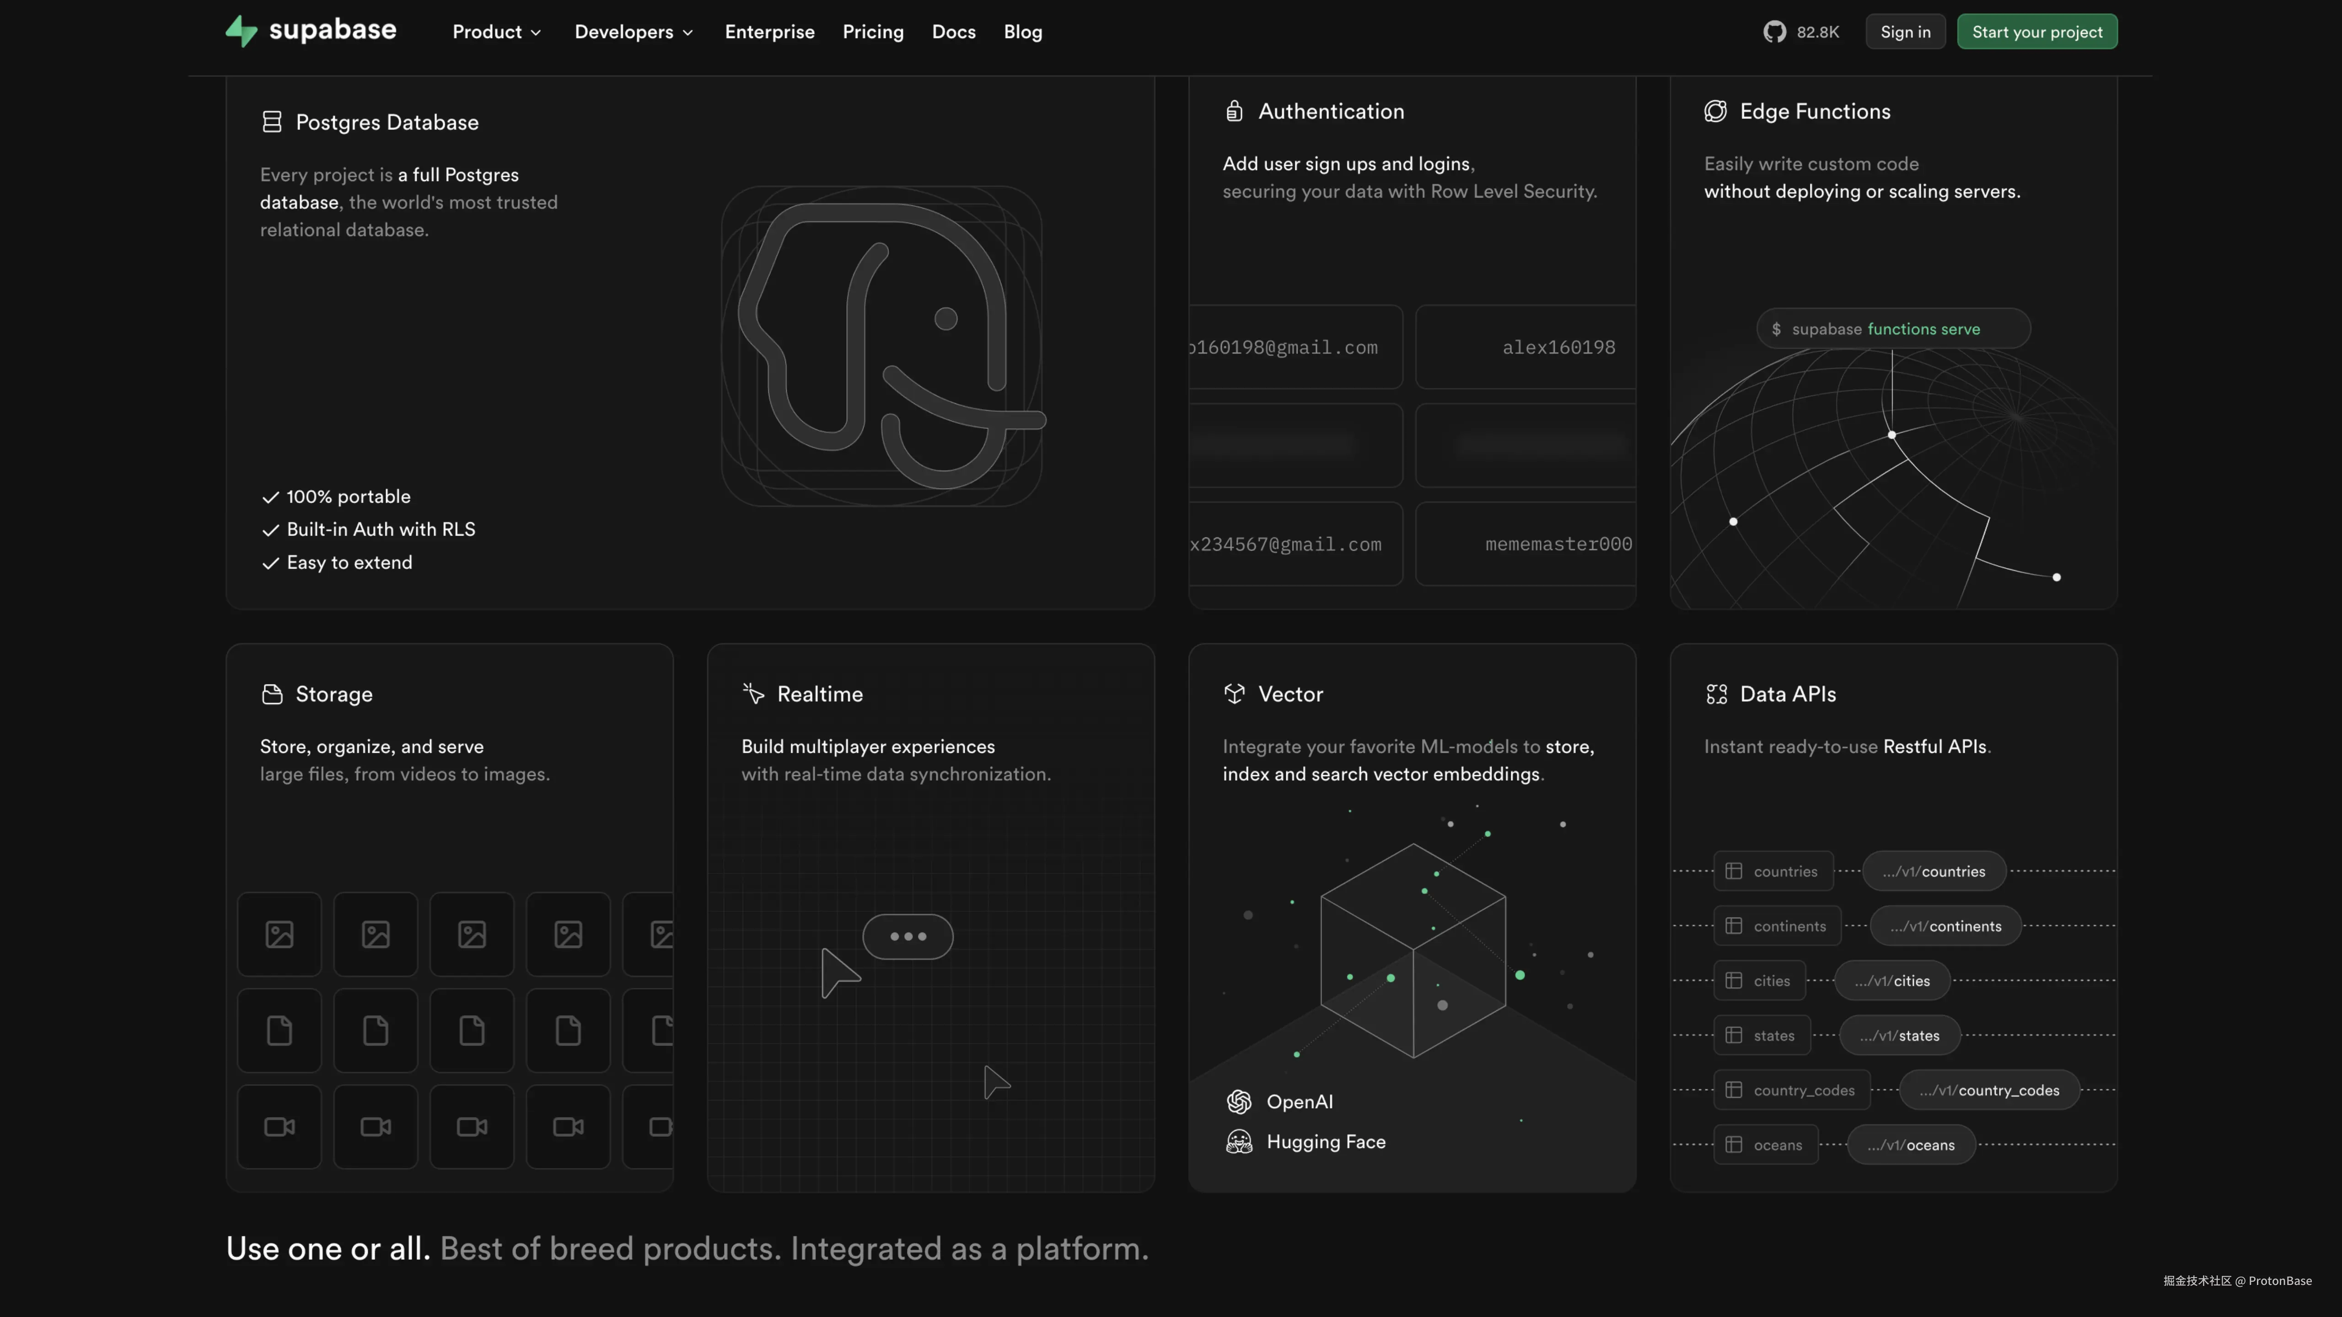Click the Data APIs icon
Viewport: 2342px width, 1317px height.
pyautogui.click(x=1716, y=694)
